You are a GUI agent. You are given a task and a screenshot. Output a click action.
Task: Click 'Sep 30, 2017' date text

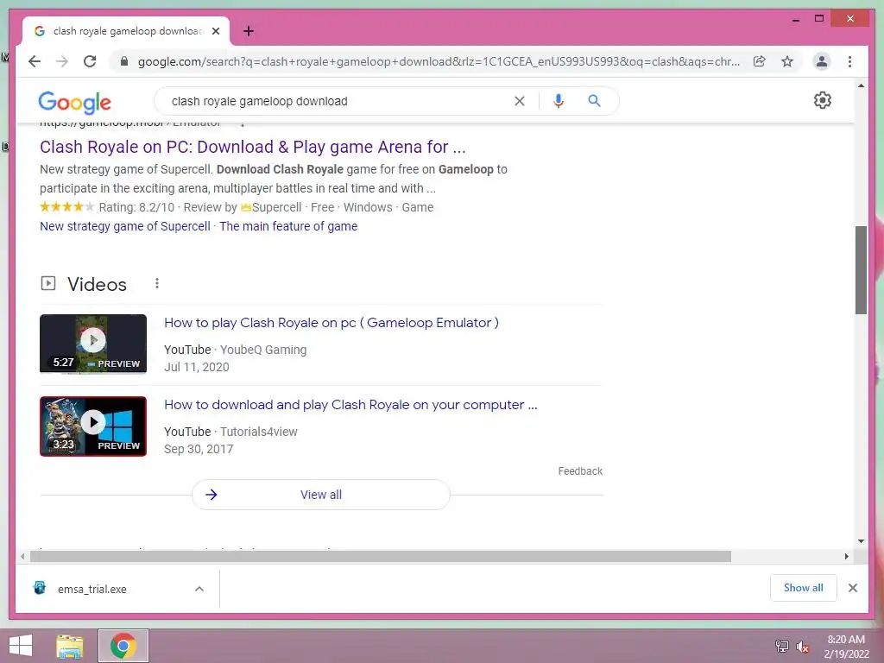tap(199, 449)
